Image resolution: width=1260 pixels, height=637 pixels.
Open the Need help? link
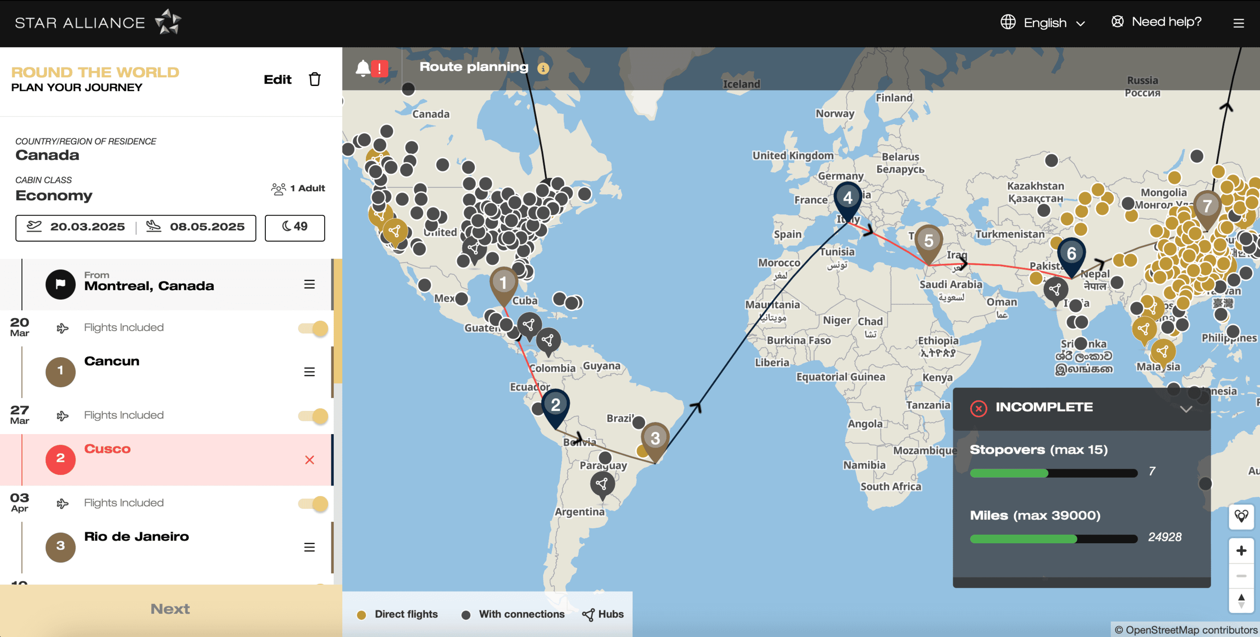(1157, 22)
